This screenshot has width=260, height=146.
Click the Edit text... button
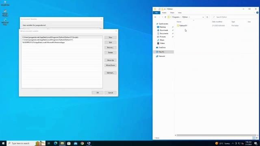point(110,73)
